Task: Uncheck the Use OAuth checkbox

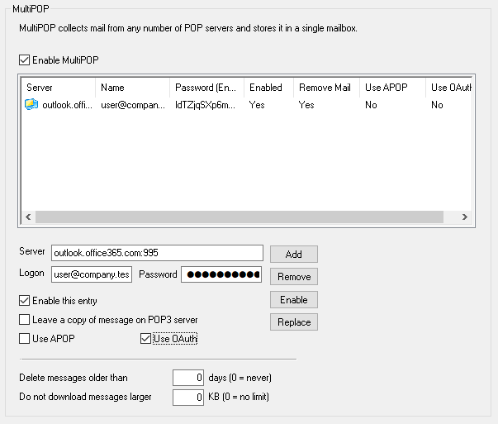Action: pos(146,339)
